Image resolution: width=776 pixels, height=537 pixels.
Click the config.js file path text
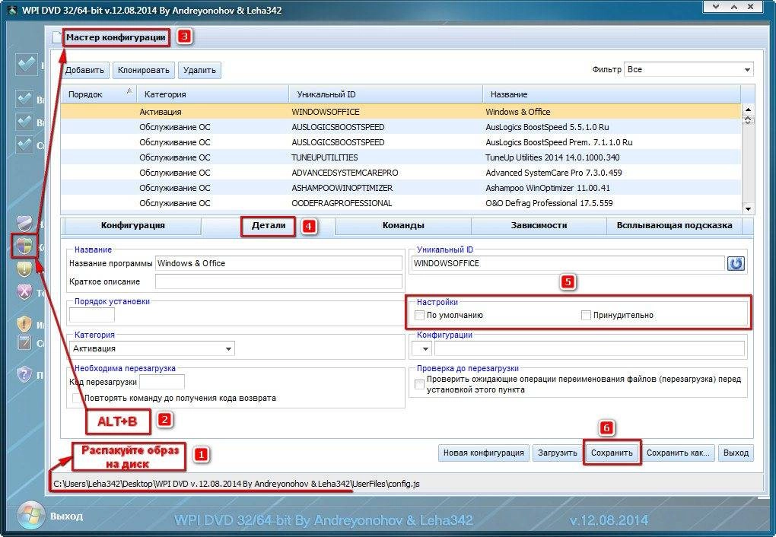237,484
